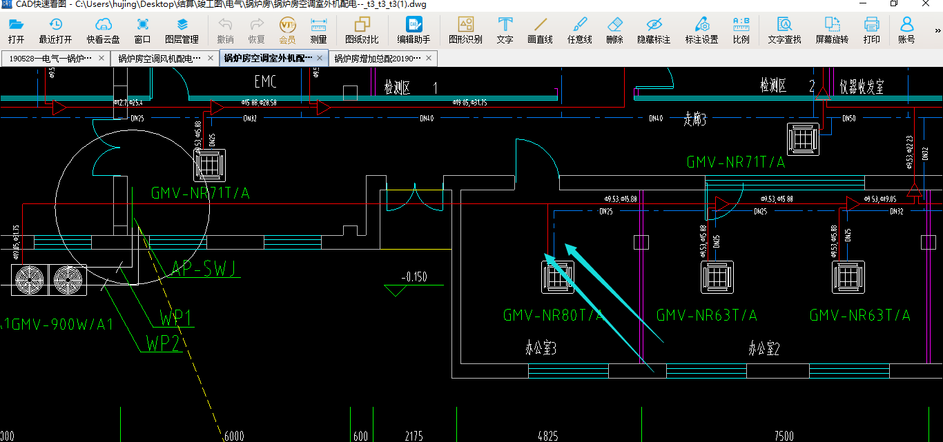Toggle 隐藏标注 hide annotations
943x442 pixels.
pyautogui.click(x=654, y=31)
